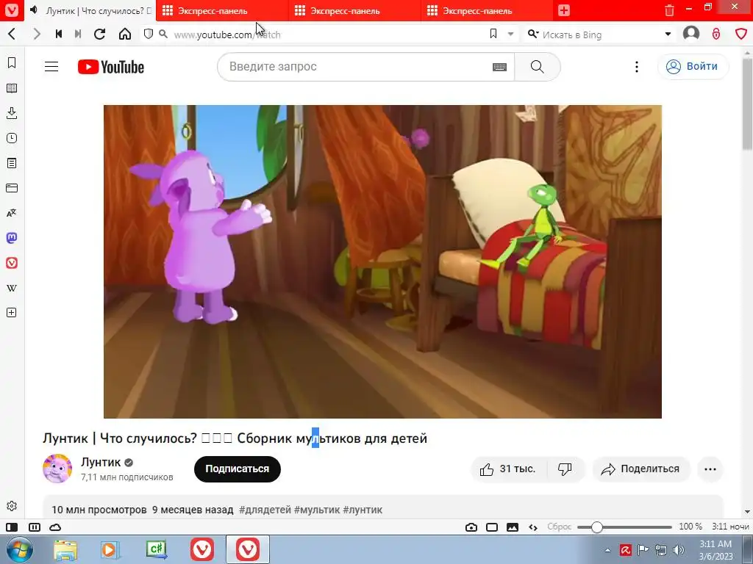The height and width of the screenshot is (564, 753).
Task: Open the red Vivaldi extension icon in toolbar
Action: (741, 34)
